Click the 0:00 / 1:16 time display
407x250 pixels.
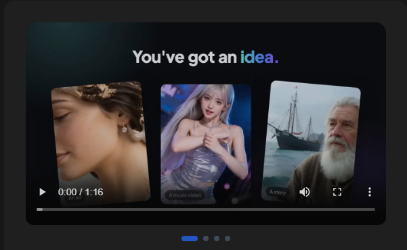(81, 192)
